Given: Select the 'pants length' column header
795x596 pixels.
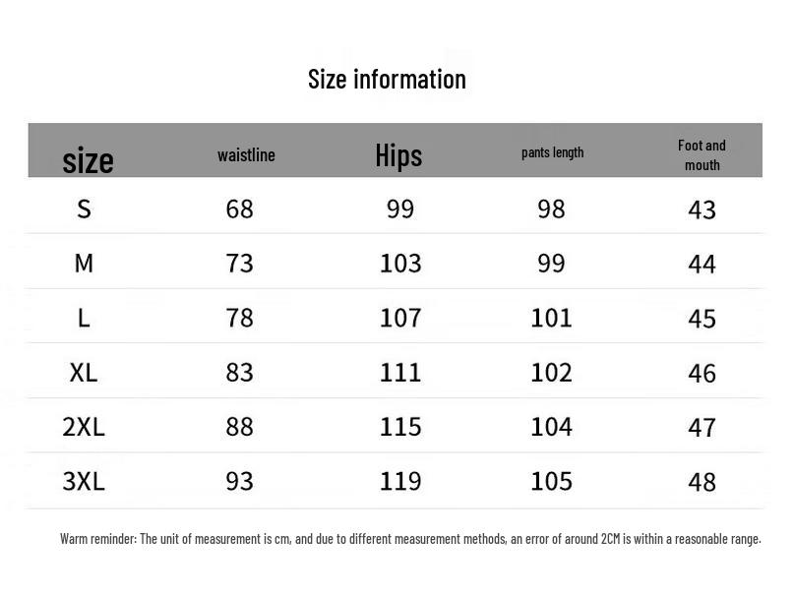Looking at the screenshot, I should tap(552, 152).
